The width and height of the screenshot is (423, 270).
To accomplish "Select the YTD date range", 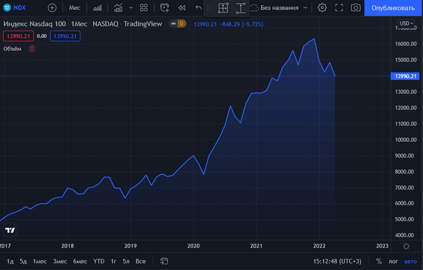I will pos(98,262).
